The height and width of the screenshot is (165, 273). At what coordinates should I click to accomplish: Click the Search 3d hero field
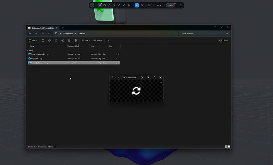pyautogui.click(x=204, y=34)
